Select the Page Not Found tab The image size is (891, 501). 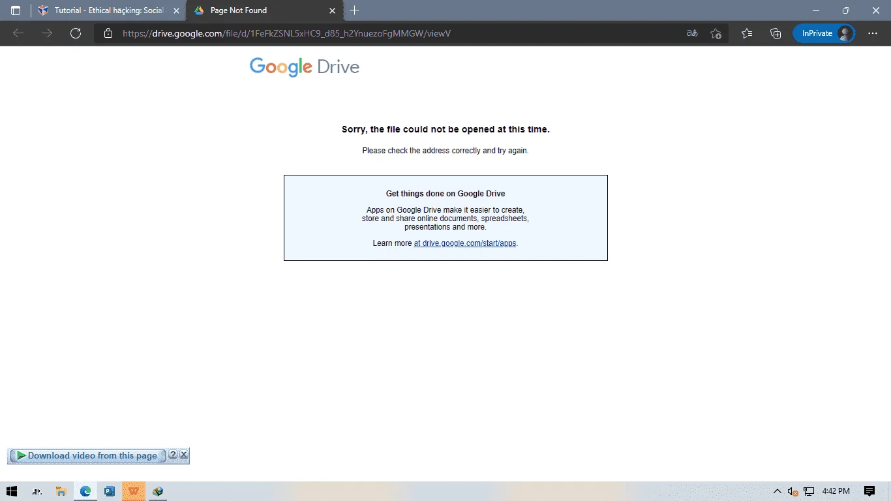pyautogui.click(x=264, y=10)
